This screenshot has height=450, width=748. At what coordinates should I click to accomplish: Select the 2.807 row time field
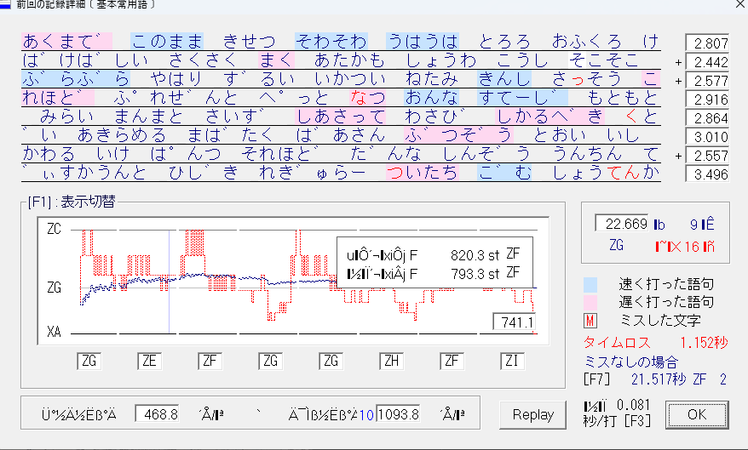707,43
